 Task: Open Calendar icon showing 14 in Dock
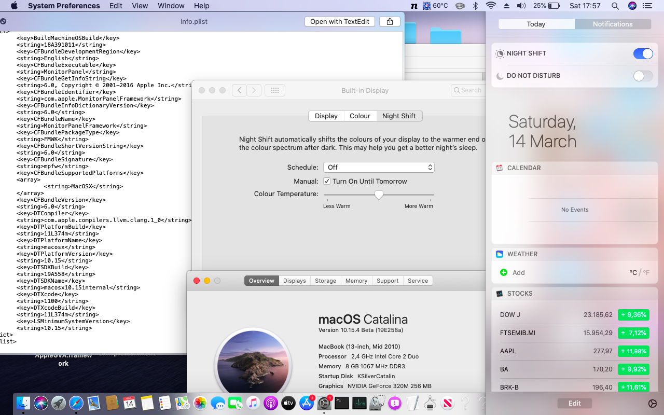[x=130, y=403]
